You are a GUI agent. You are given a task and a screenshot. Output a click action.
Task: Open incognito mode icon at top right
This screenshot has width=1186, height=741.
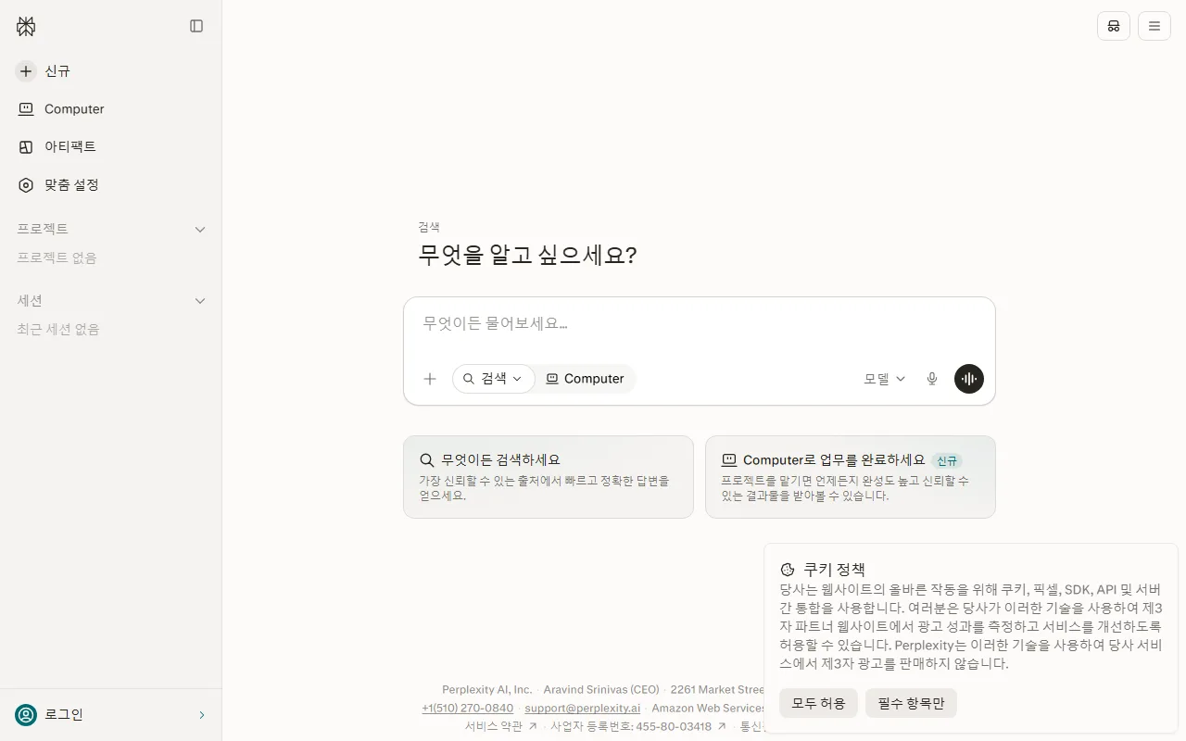1114,26
